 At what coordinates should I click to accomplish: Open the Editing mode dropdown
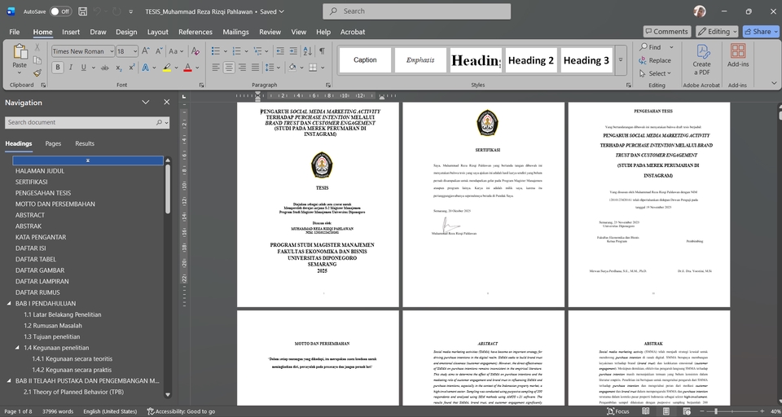pos(717,32)
